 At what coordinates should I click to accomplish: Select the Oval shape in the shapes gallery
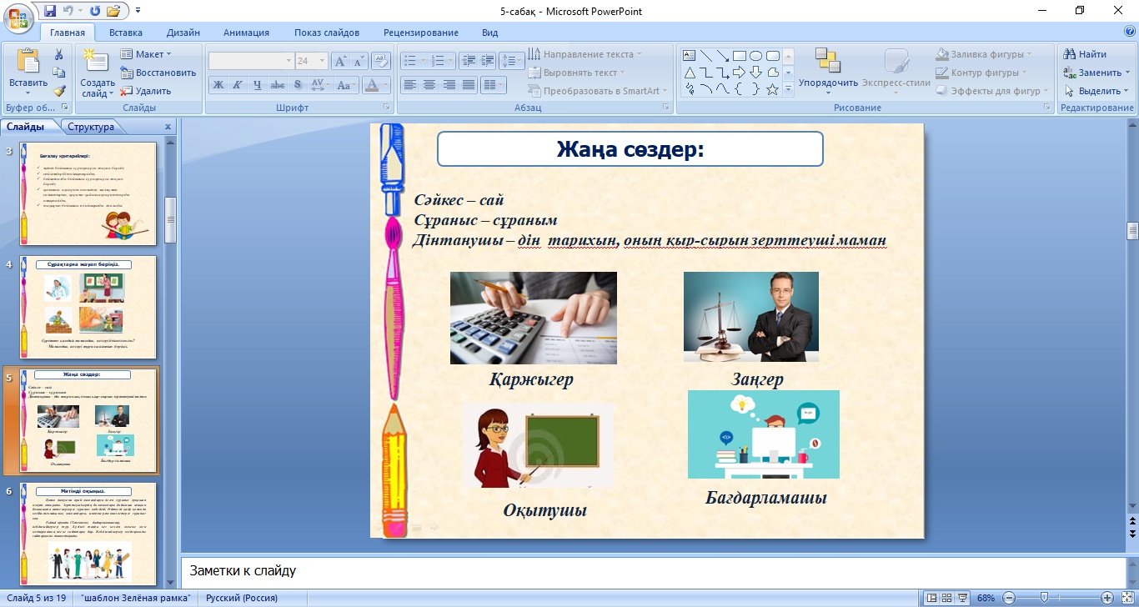(x=756, y=56)
